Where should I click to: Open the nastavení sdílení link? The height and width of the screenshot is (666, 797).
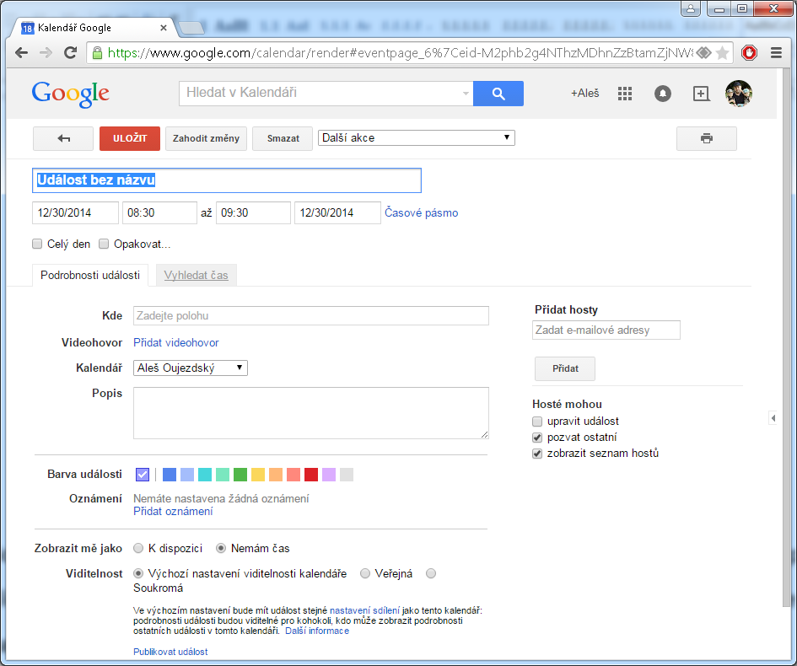pyautogui.click(x=364, y=610)
